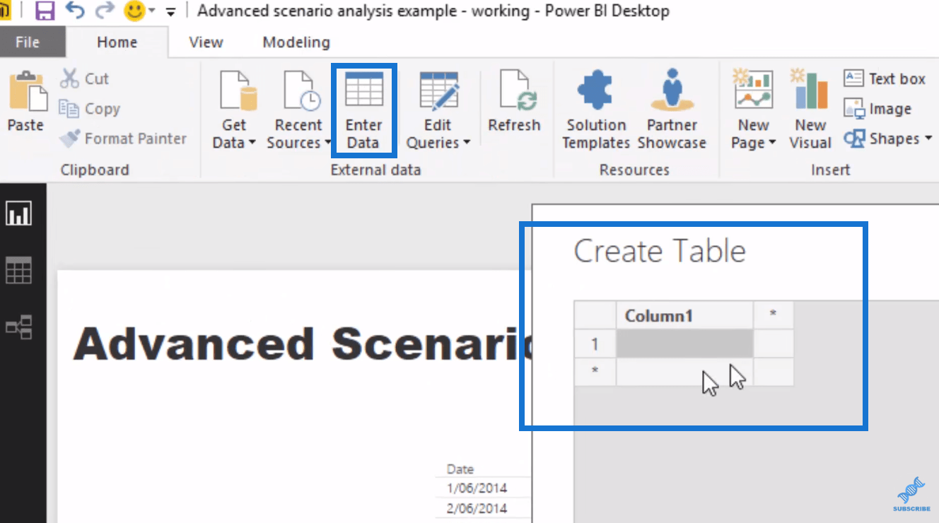Insert an Image
The height and width of the screenshot is (523, 939).
point(877,109)
